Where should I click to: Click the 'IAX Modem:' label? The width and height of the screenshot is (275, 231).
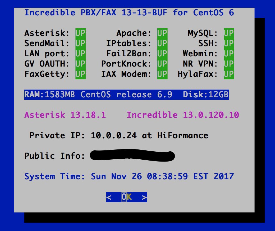[x=126, y=74]
